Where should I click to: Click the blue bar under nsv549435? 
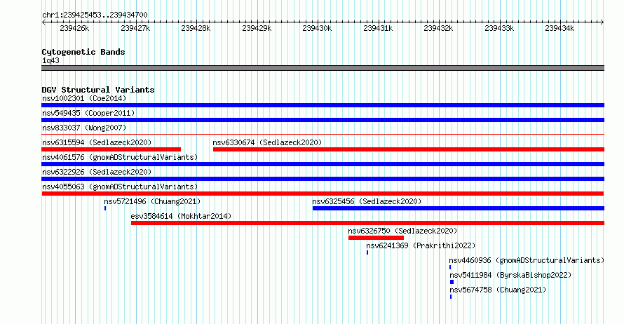point(323,120)
